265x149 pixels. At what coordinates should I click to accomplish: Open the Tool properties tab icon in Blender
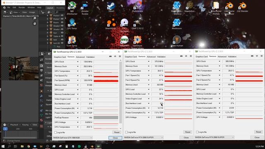pos(41,60)
